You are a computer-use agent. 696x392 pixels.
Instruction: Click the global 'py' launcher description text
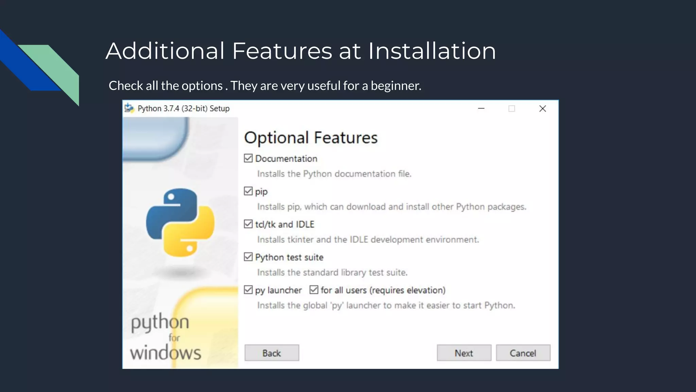(x=386, y=306)
